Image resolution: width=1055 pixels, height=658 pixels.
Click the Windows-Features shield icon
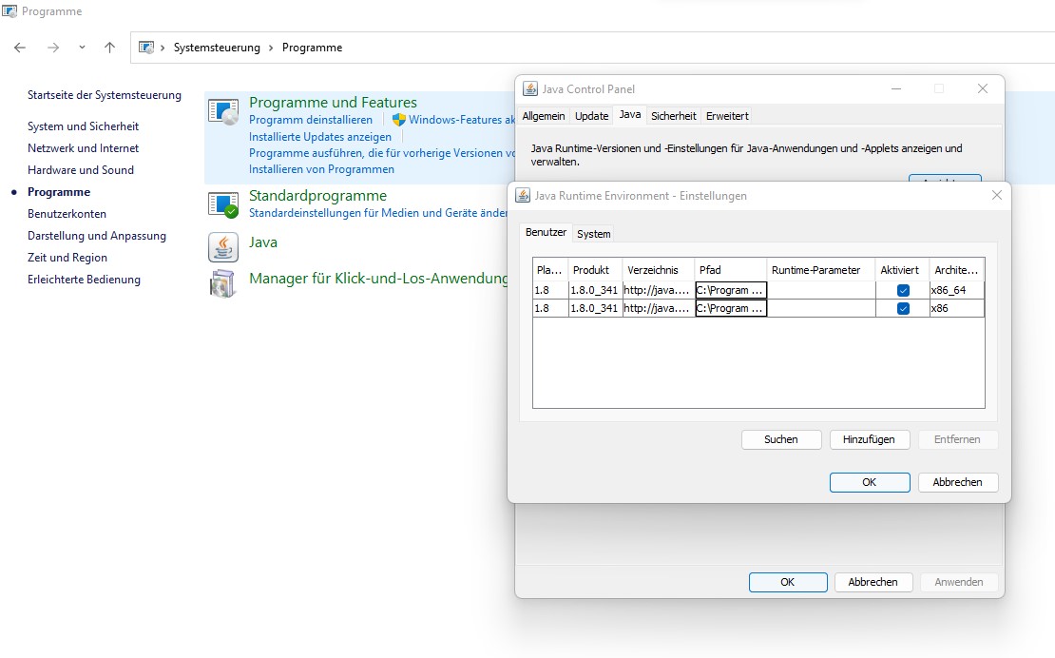[399, 120]
